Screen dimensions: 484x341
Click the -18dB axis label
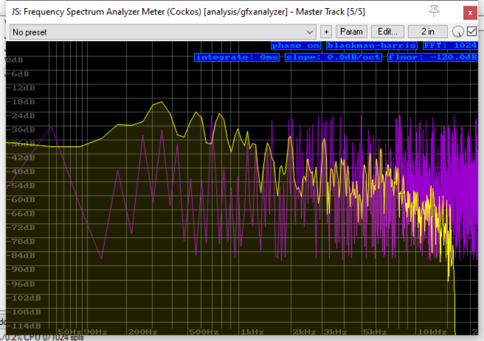click(x=21, y=102)
